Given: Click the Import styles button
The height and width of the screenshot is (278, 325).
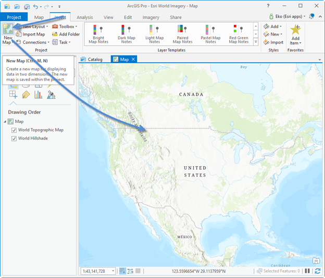Looking at the screenshot, I should pyautogui.click(x=273, y=42).
